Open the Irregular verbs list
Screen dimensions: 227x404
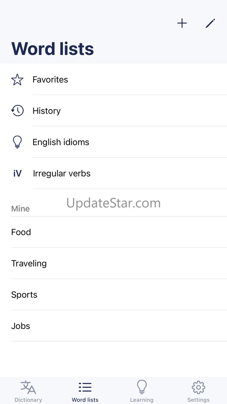pos(62,174)
